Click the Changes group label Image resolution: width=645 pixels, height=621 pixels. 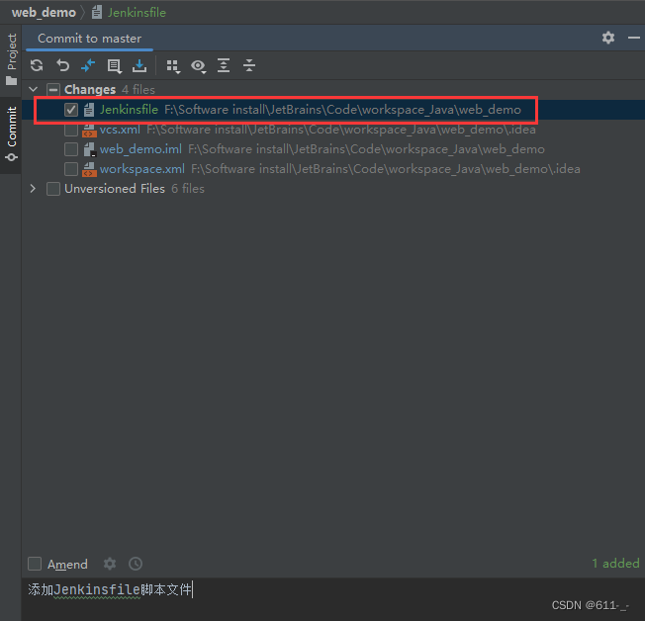90,90
